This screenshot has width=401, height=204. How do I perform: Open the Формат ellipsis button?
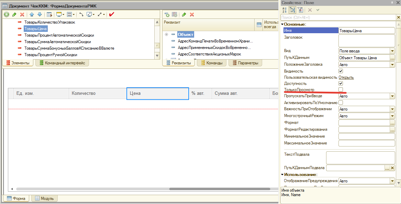[x=392, y=123]
